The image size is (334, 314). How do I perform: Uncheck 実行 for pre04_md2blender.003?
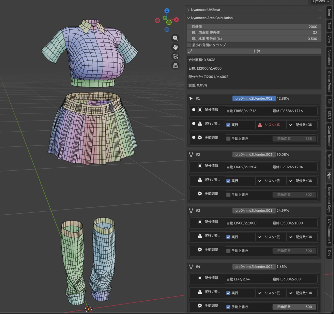pyautogui.click(x=228, y=181)
